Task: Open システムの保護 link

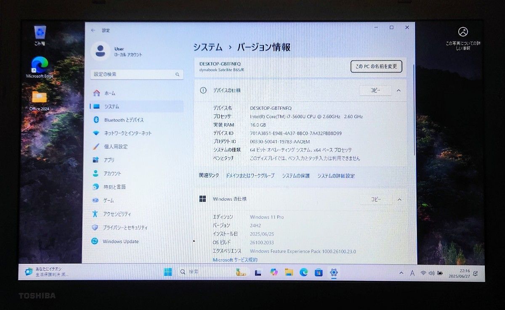Action: point(296,176)
